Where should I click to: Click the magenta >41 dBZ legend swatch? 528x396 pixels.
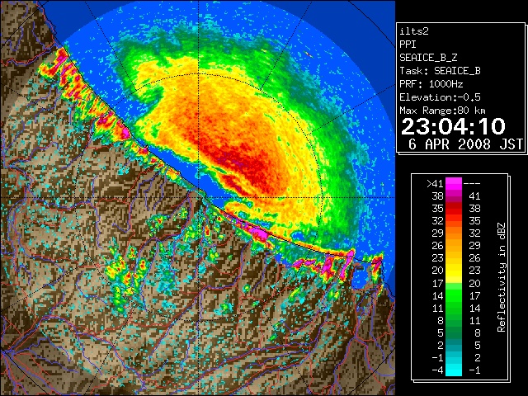coord(454,184)
